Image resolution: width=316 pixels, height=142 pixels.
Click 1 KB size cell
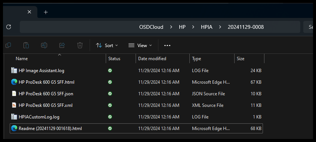[x=257, y=117]
